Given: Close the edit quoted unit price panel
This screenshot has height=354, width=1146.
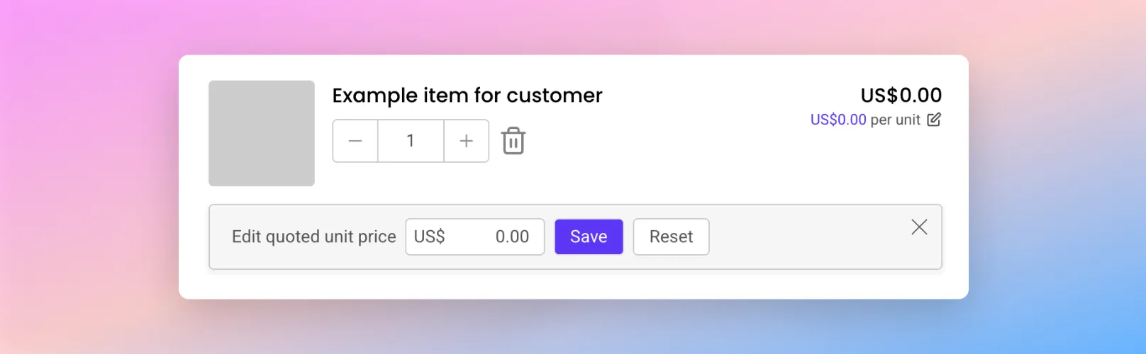Looking at the screenshot, I should [x=919, y=227].
